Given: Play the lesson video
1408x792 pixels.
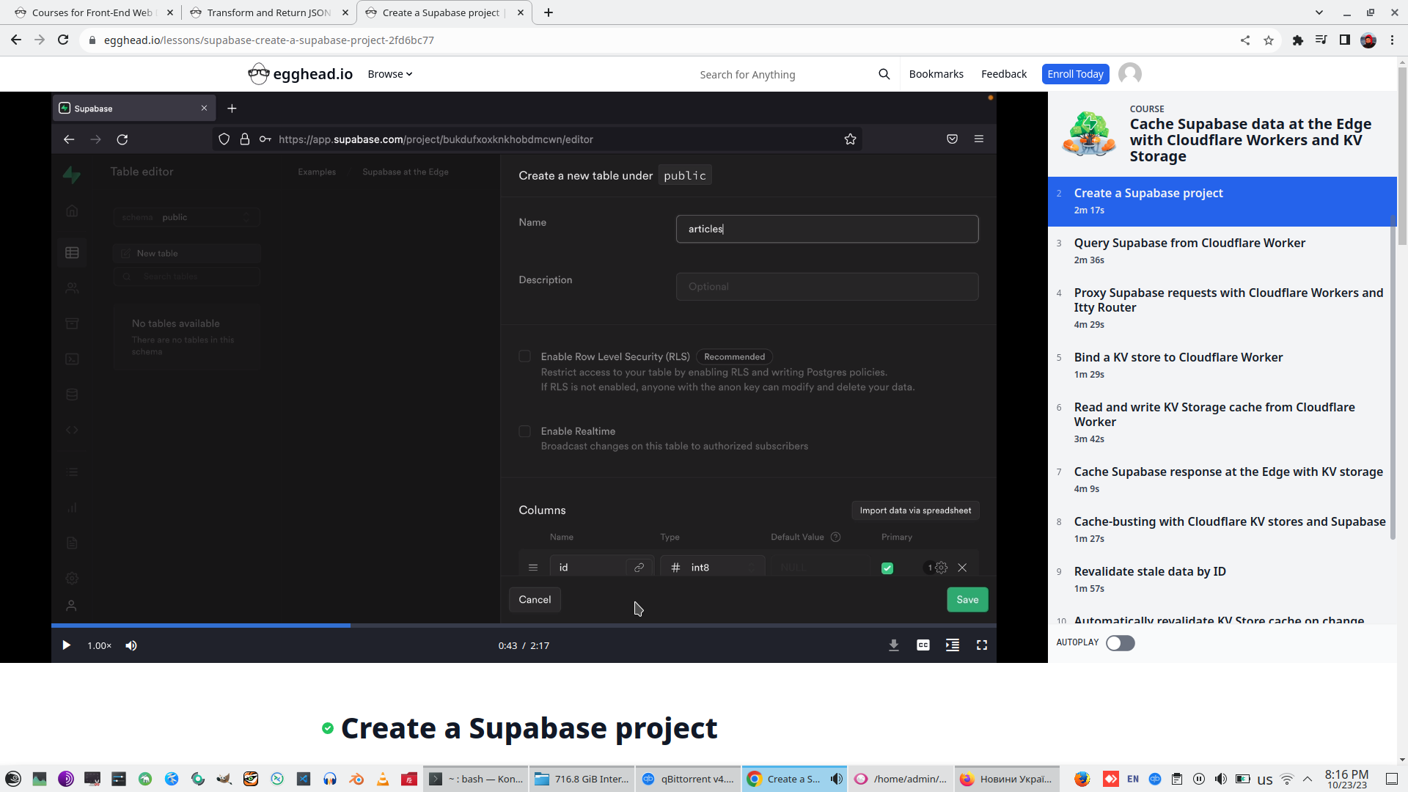Looking at the screenshot, I should (x=66, y=645).
